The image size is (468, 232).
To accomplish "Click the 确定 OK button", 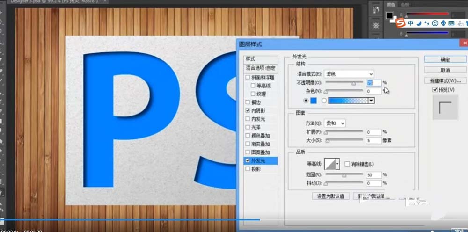I will coord(446,59).
